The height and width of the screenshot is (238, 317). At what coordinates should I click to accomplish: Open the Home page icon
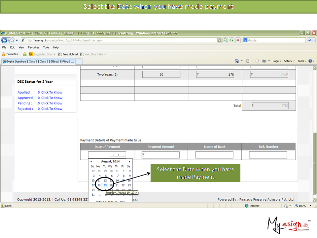[237, 61]
